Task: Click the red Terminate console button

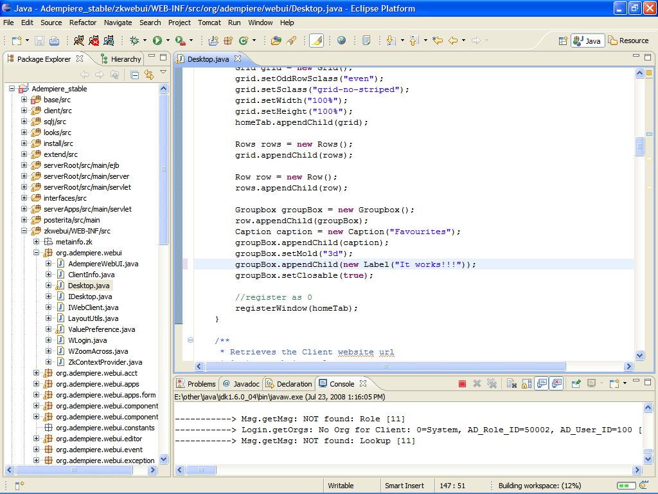Action: point(462,383)
